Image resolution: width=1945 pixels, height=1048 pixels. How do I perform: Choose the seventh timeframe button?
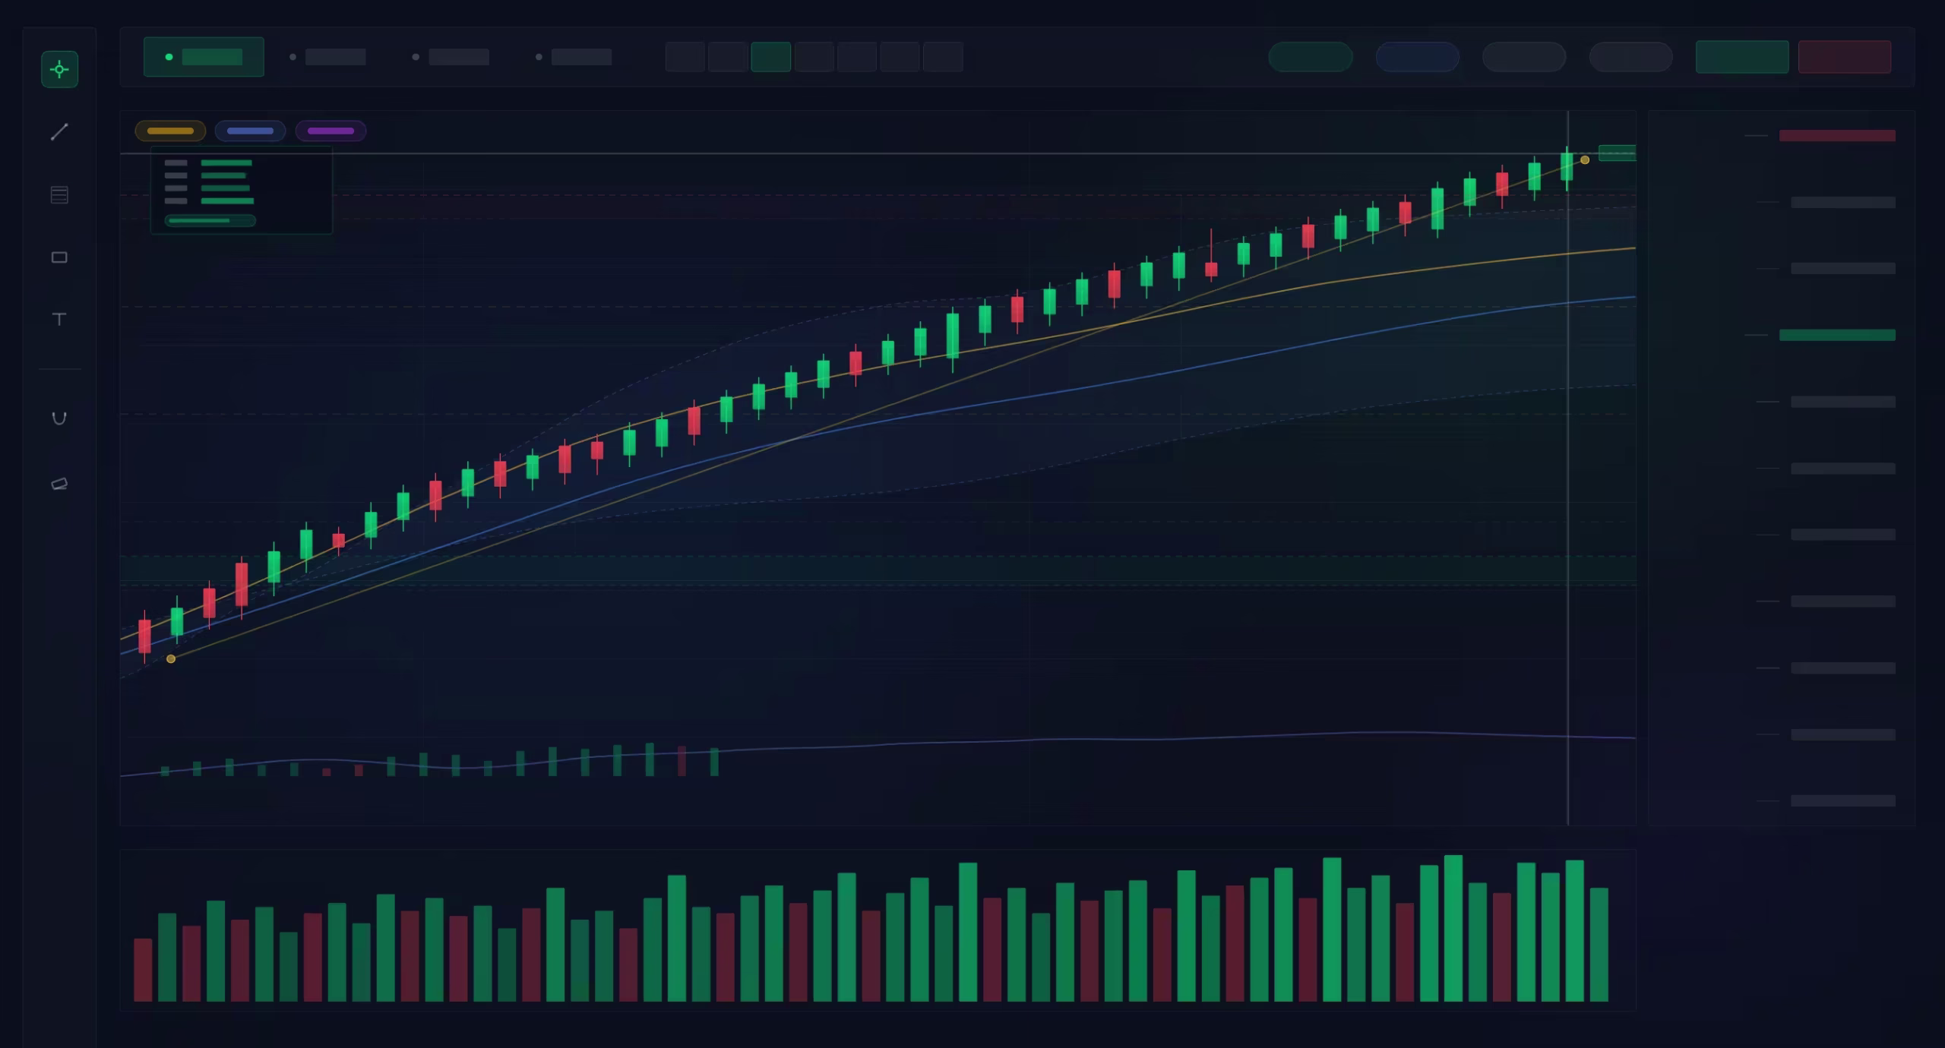[x=943, y=57]
